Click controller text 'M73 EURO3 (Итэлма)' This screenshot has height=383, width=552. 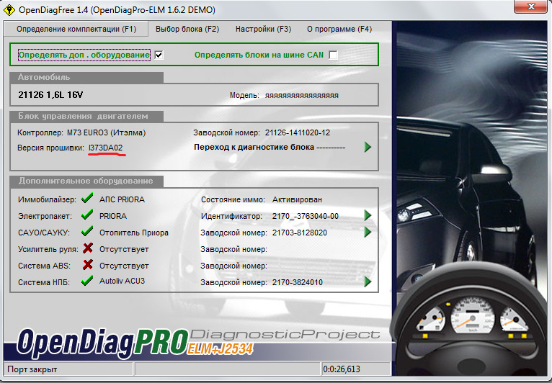point(106,132)
